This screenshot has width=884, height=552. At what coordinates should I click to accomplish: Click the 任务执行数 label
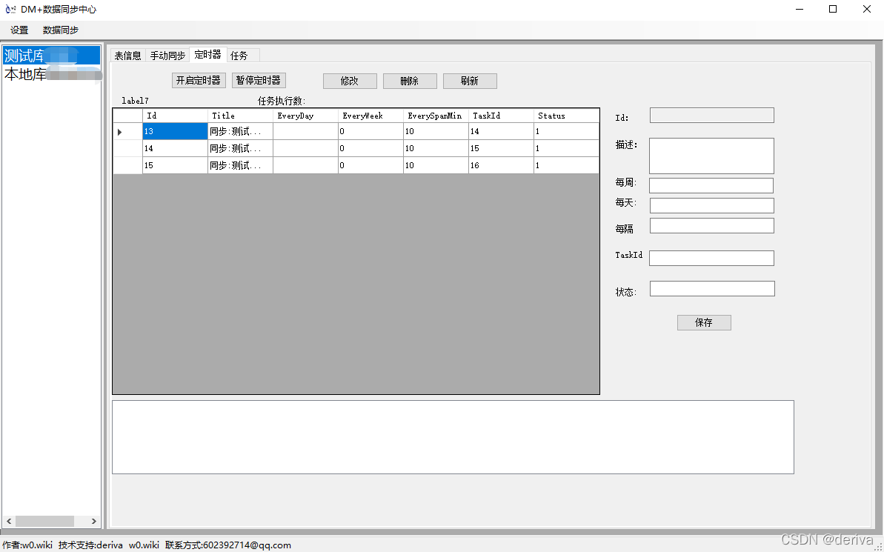point(282,101)
